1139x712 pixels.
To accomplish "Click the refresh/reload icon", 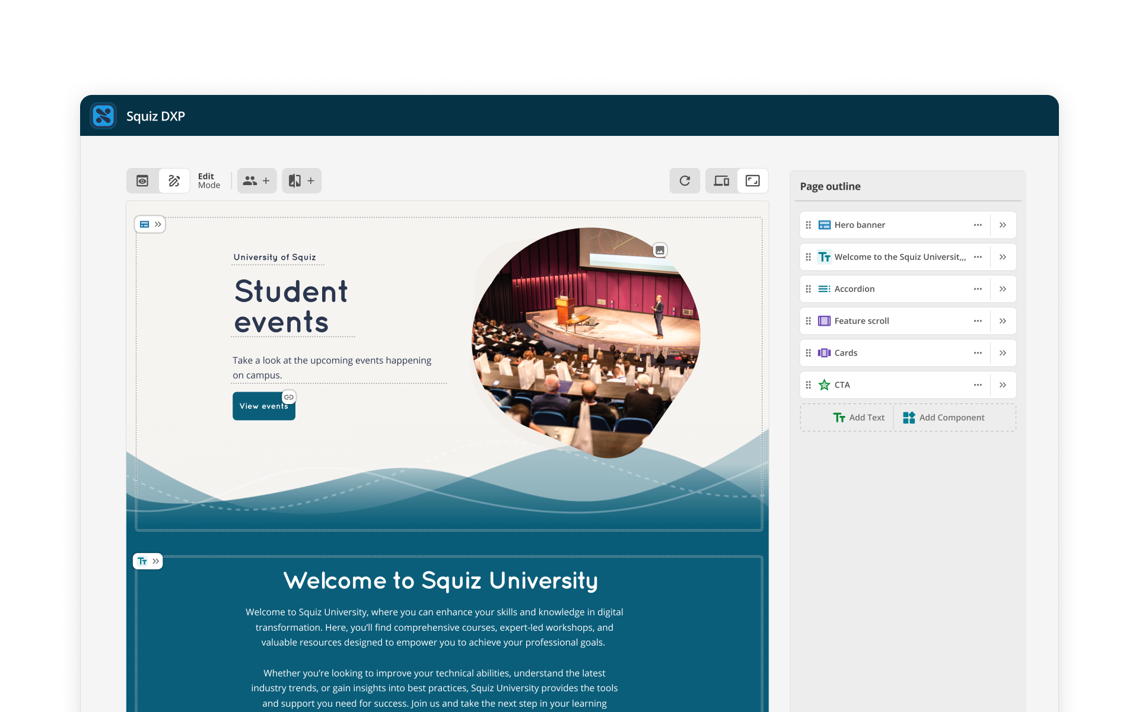I will (x=684, y=180).
